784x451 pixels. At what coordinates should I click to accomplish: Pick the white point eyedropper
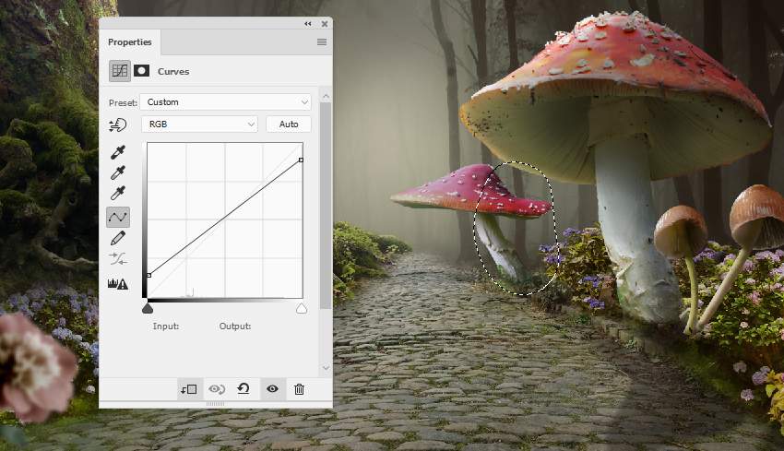(118, 193)
